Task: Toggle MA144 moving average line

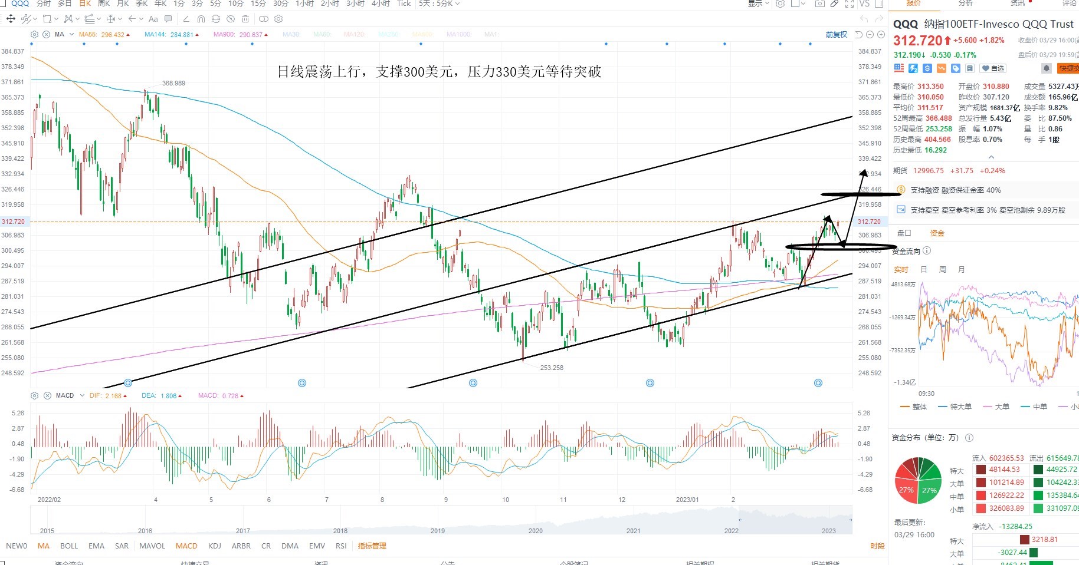Action: (172, 34)
